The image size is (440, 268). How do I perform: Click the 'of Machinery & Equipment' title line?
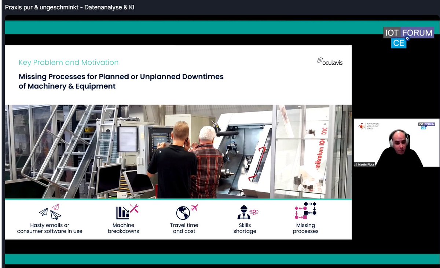(x=67, y=86)
